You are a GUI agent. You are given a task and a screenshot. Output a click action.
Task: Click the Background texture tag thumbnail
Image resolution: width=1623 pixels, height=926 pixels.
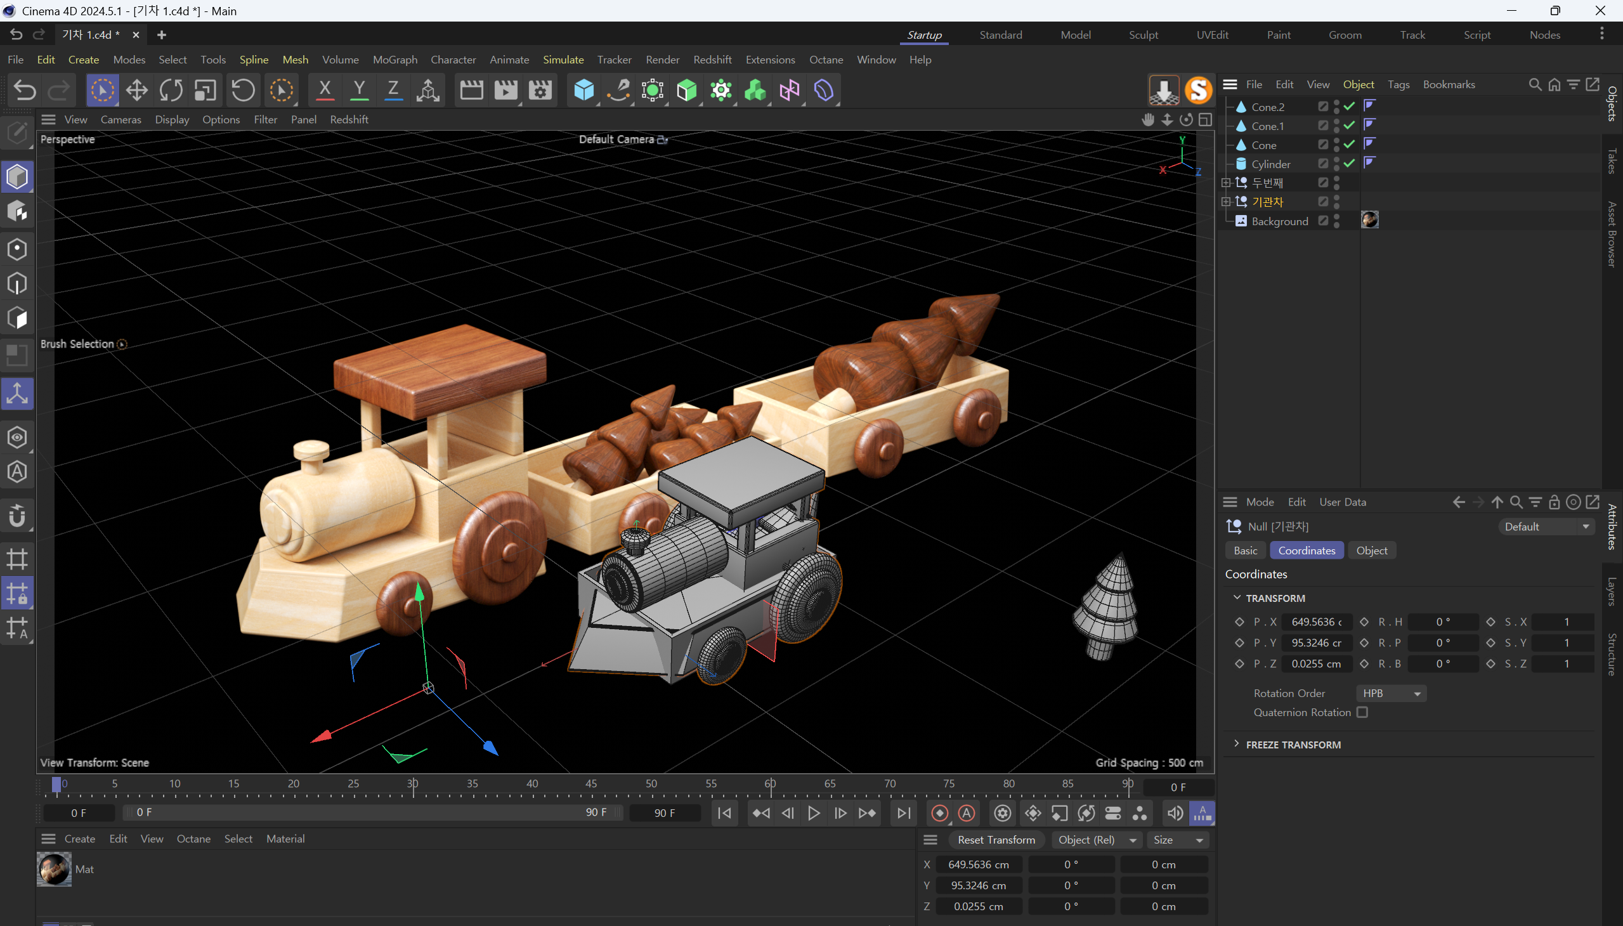1369,220
